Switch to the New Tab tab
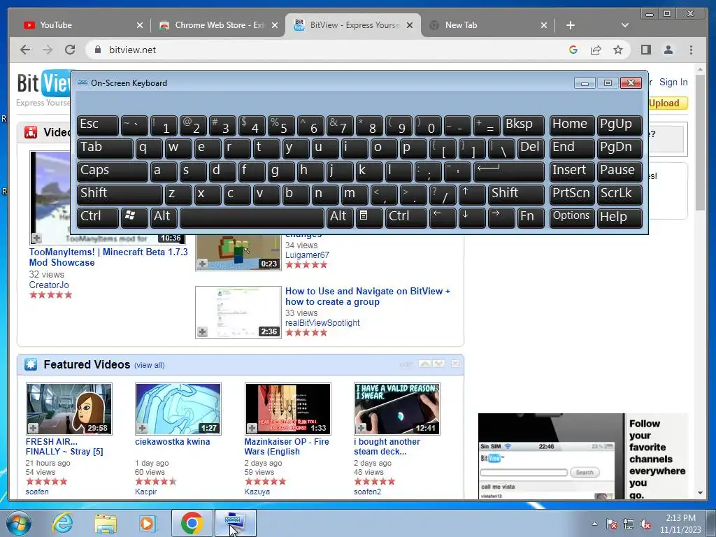Image resolution: width=716 pixels, height=537 pixels. [487, 25]
